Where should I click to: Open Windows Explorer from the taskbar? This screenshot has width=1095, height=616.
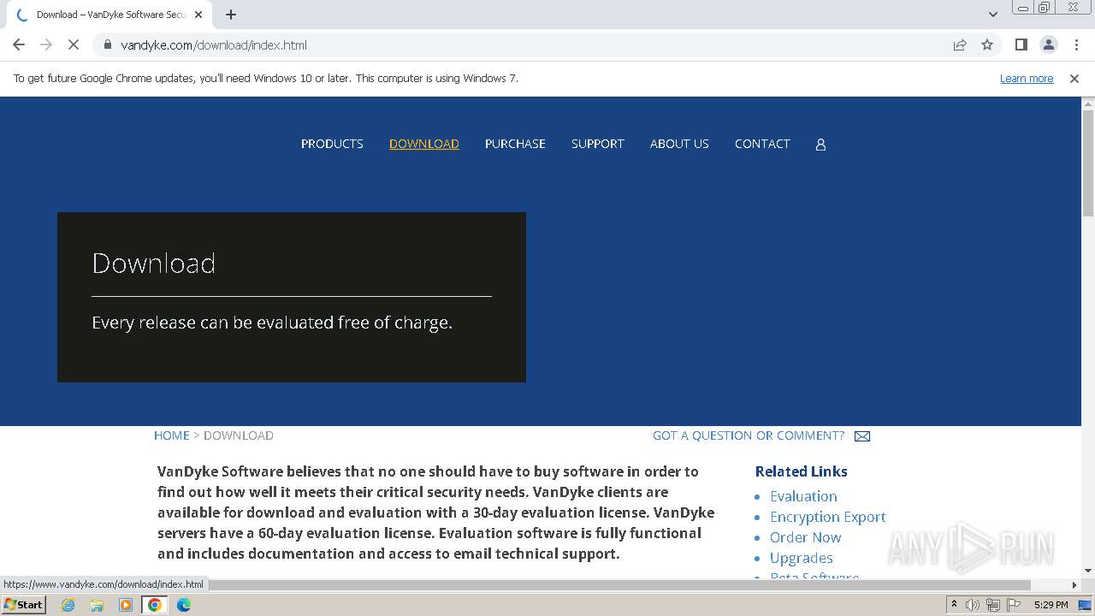pos(97,605)
